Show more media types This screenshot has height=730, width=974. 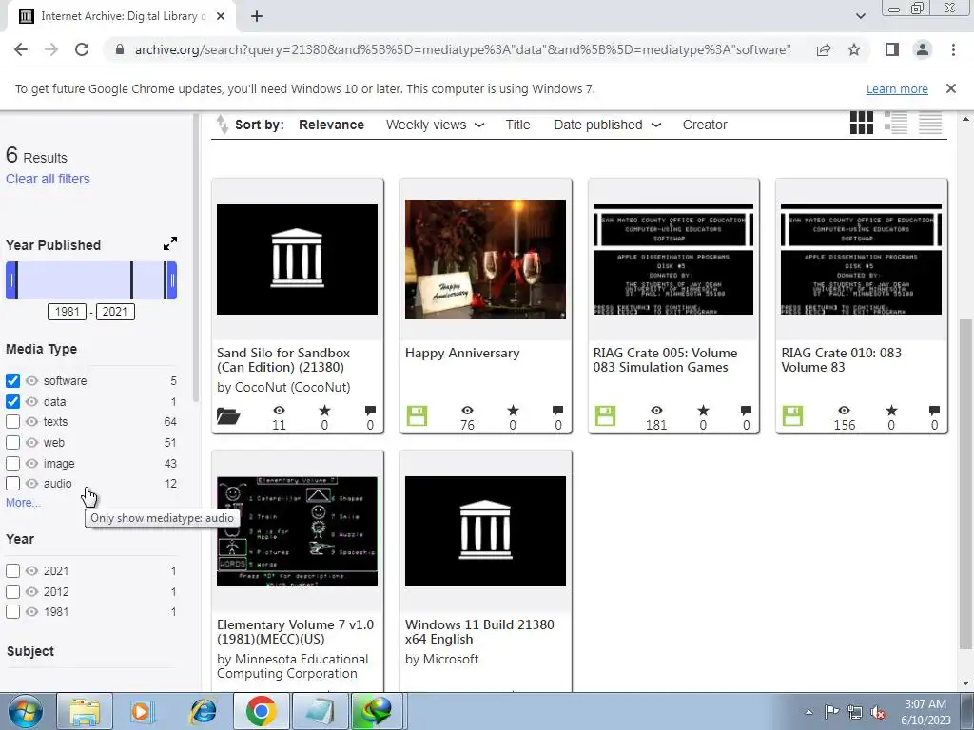click(x=23, y=503)
